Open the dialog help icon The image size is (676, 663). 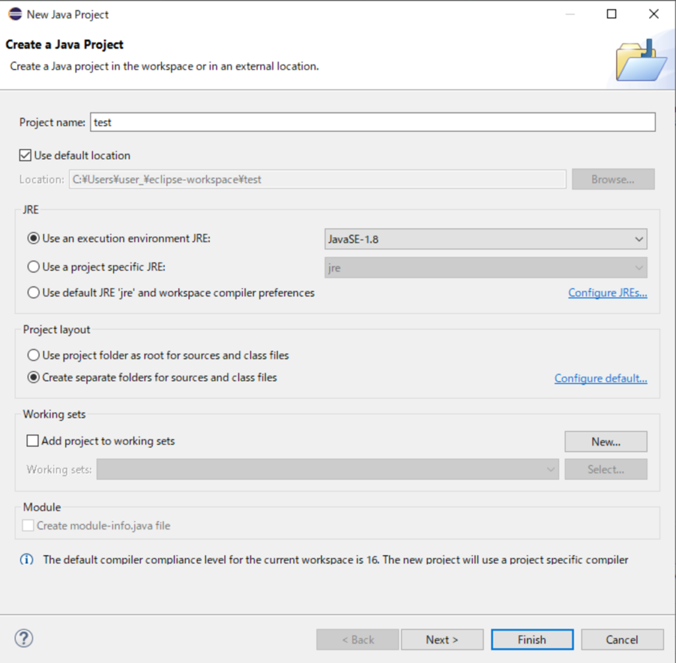pyautogui.click(x=24, y=639)
